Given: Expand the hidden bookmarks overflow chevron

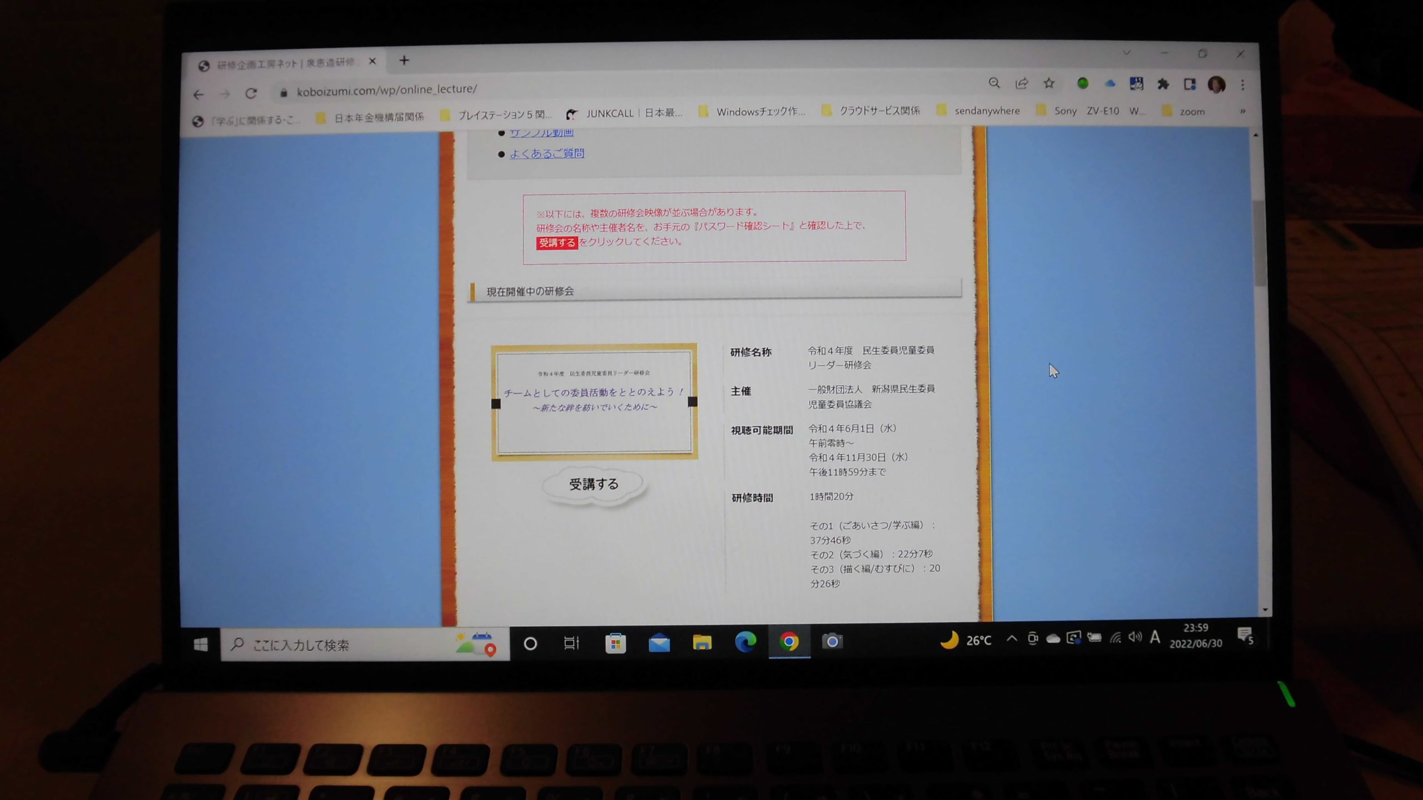Looking at the screenshot, I should [x=1243, y=111].
